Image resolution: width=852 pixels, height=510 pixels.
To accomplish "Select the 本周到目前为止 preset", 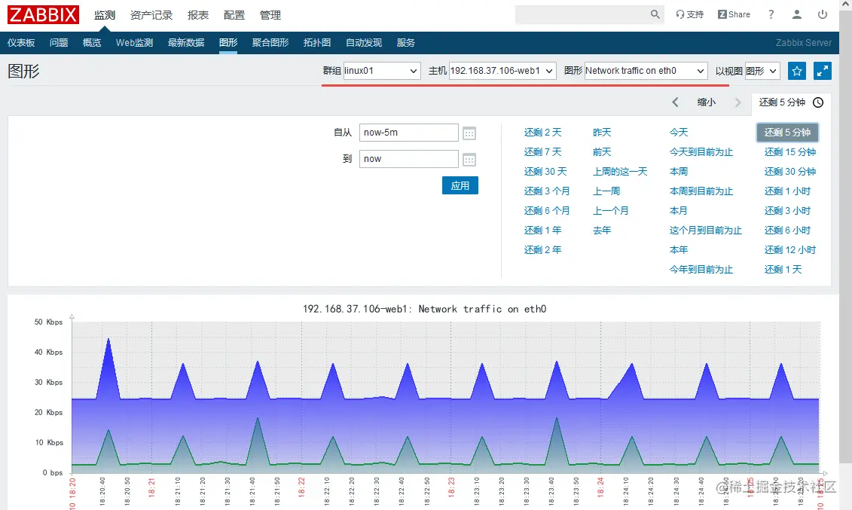I will tap(701, 191).
